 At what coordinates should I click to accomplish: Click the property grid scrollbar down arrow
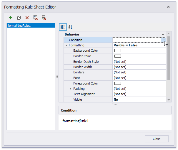tap(169, 100)
